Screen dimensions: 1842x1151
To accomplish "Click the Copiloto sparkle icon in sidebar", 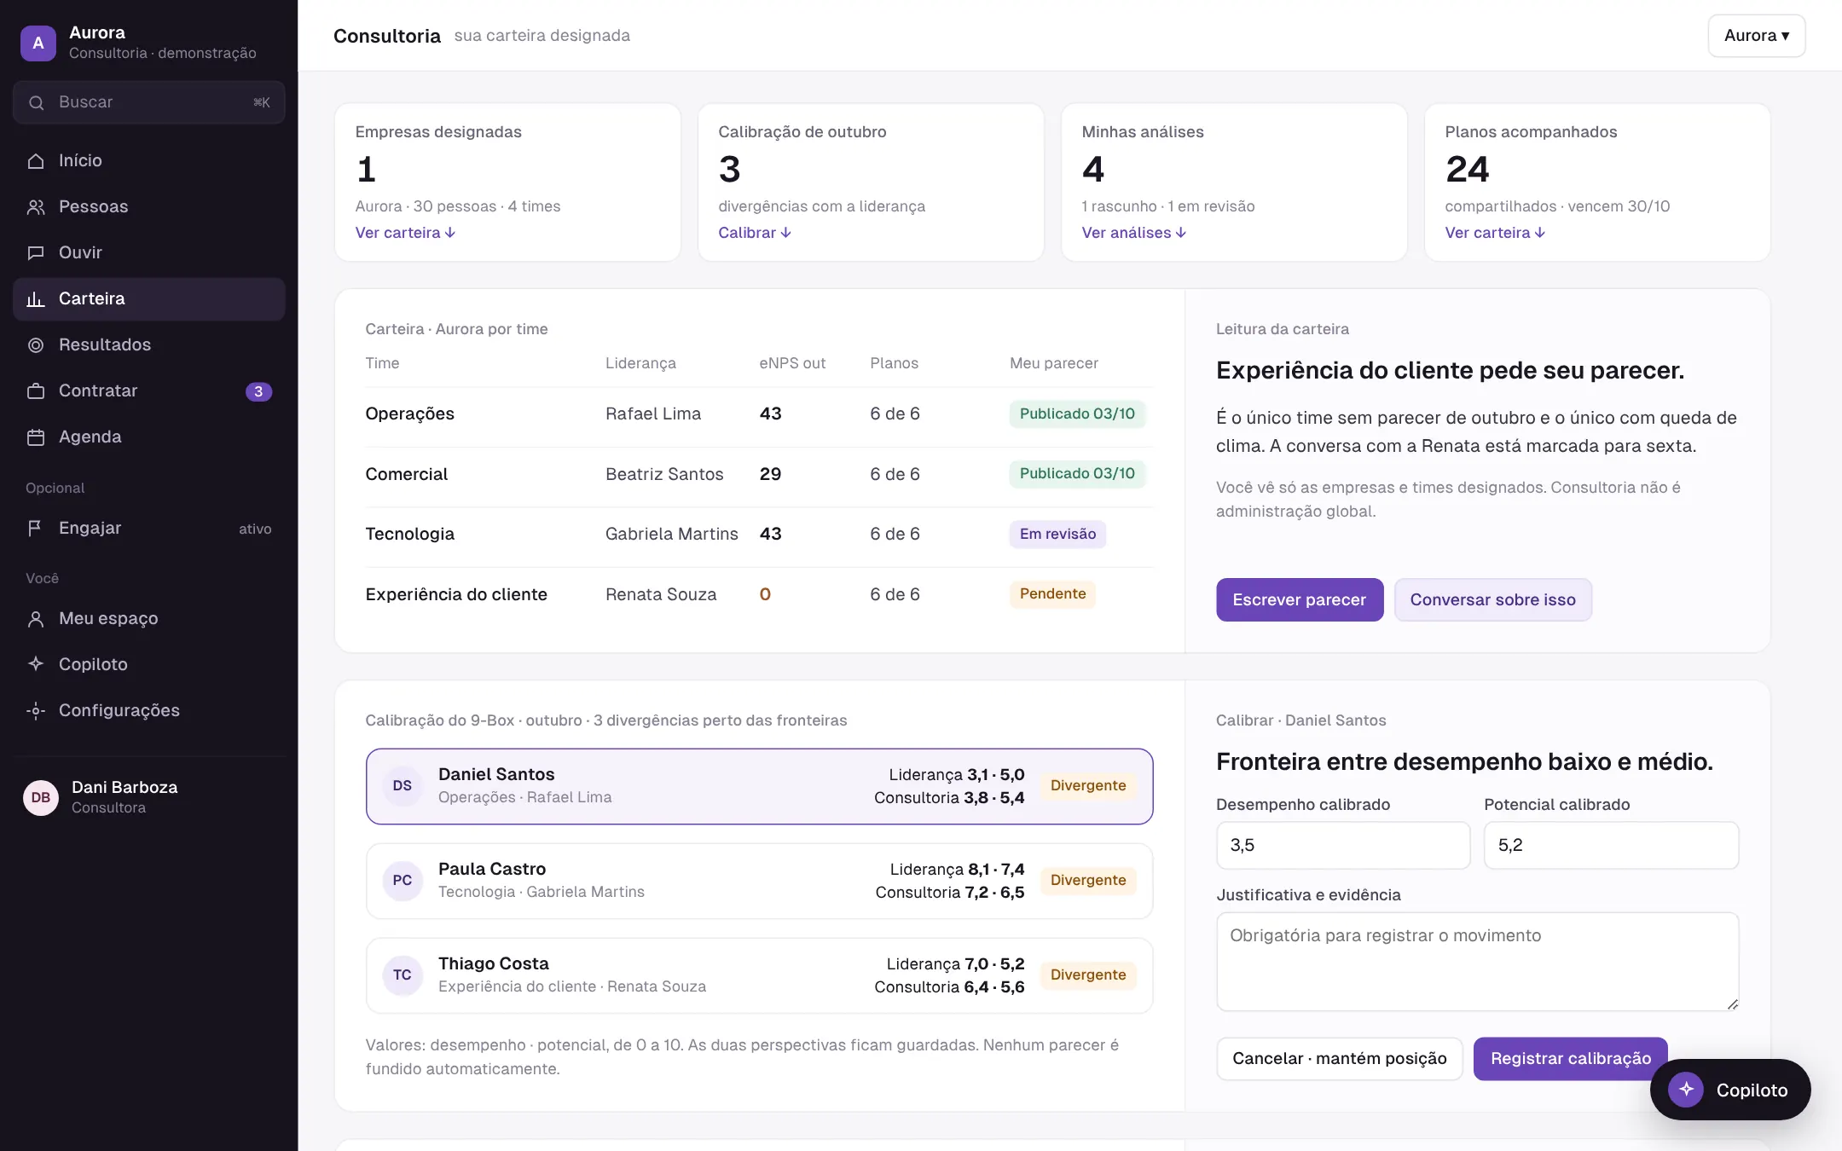I will click(36, 664).
